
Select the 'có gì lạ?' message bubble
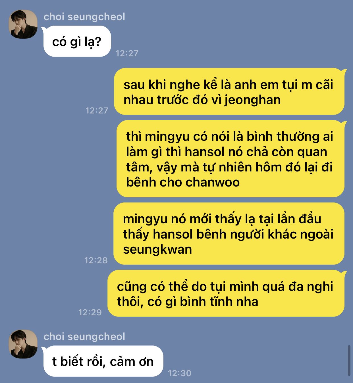pos(77,42)
